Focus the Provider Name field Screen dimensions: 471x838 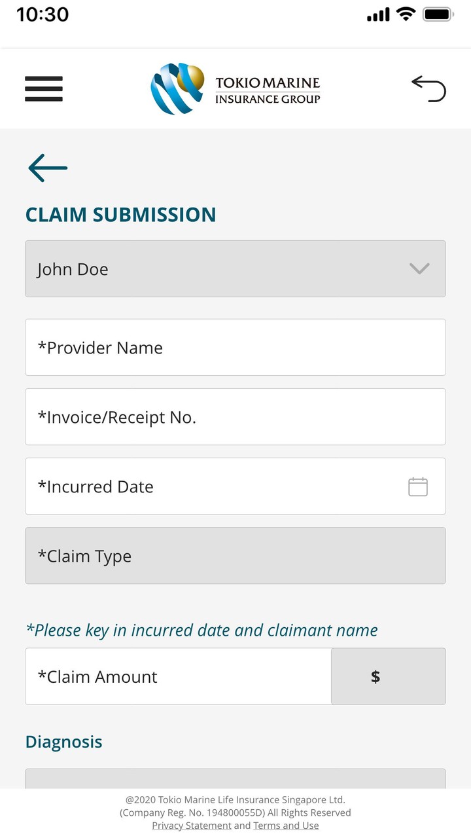(x=235, y=348)
